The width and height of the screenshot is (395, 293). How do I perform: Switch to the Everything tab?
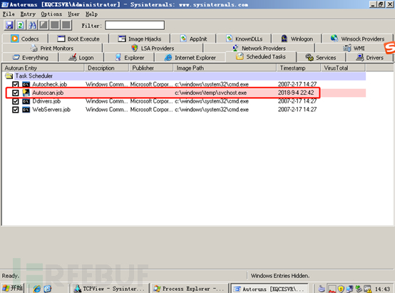click(x=30, y=58)
